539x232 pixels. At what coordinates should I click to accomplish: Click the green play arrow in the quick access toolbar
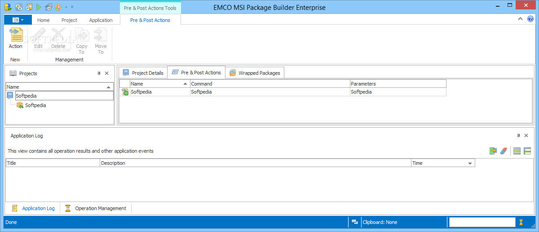[39, 7]
